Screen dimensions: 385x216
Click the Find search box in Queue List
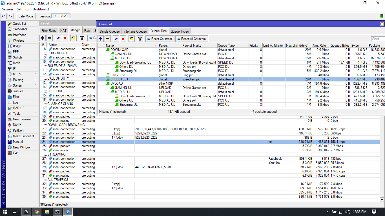378,39
